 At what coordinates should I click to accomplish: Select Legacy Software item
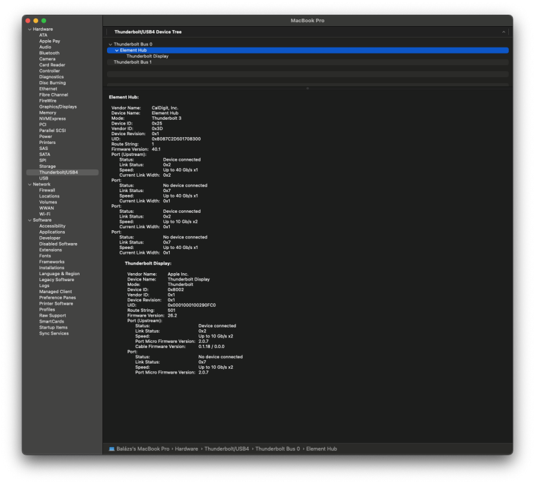[56, 280]
